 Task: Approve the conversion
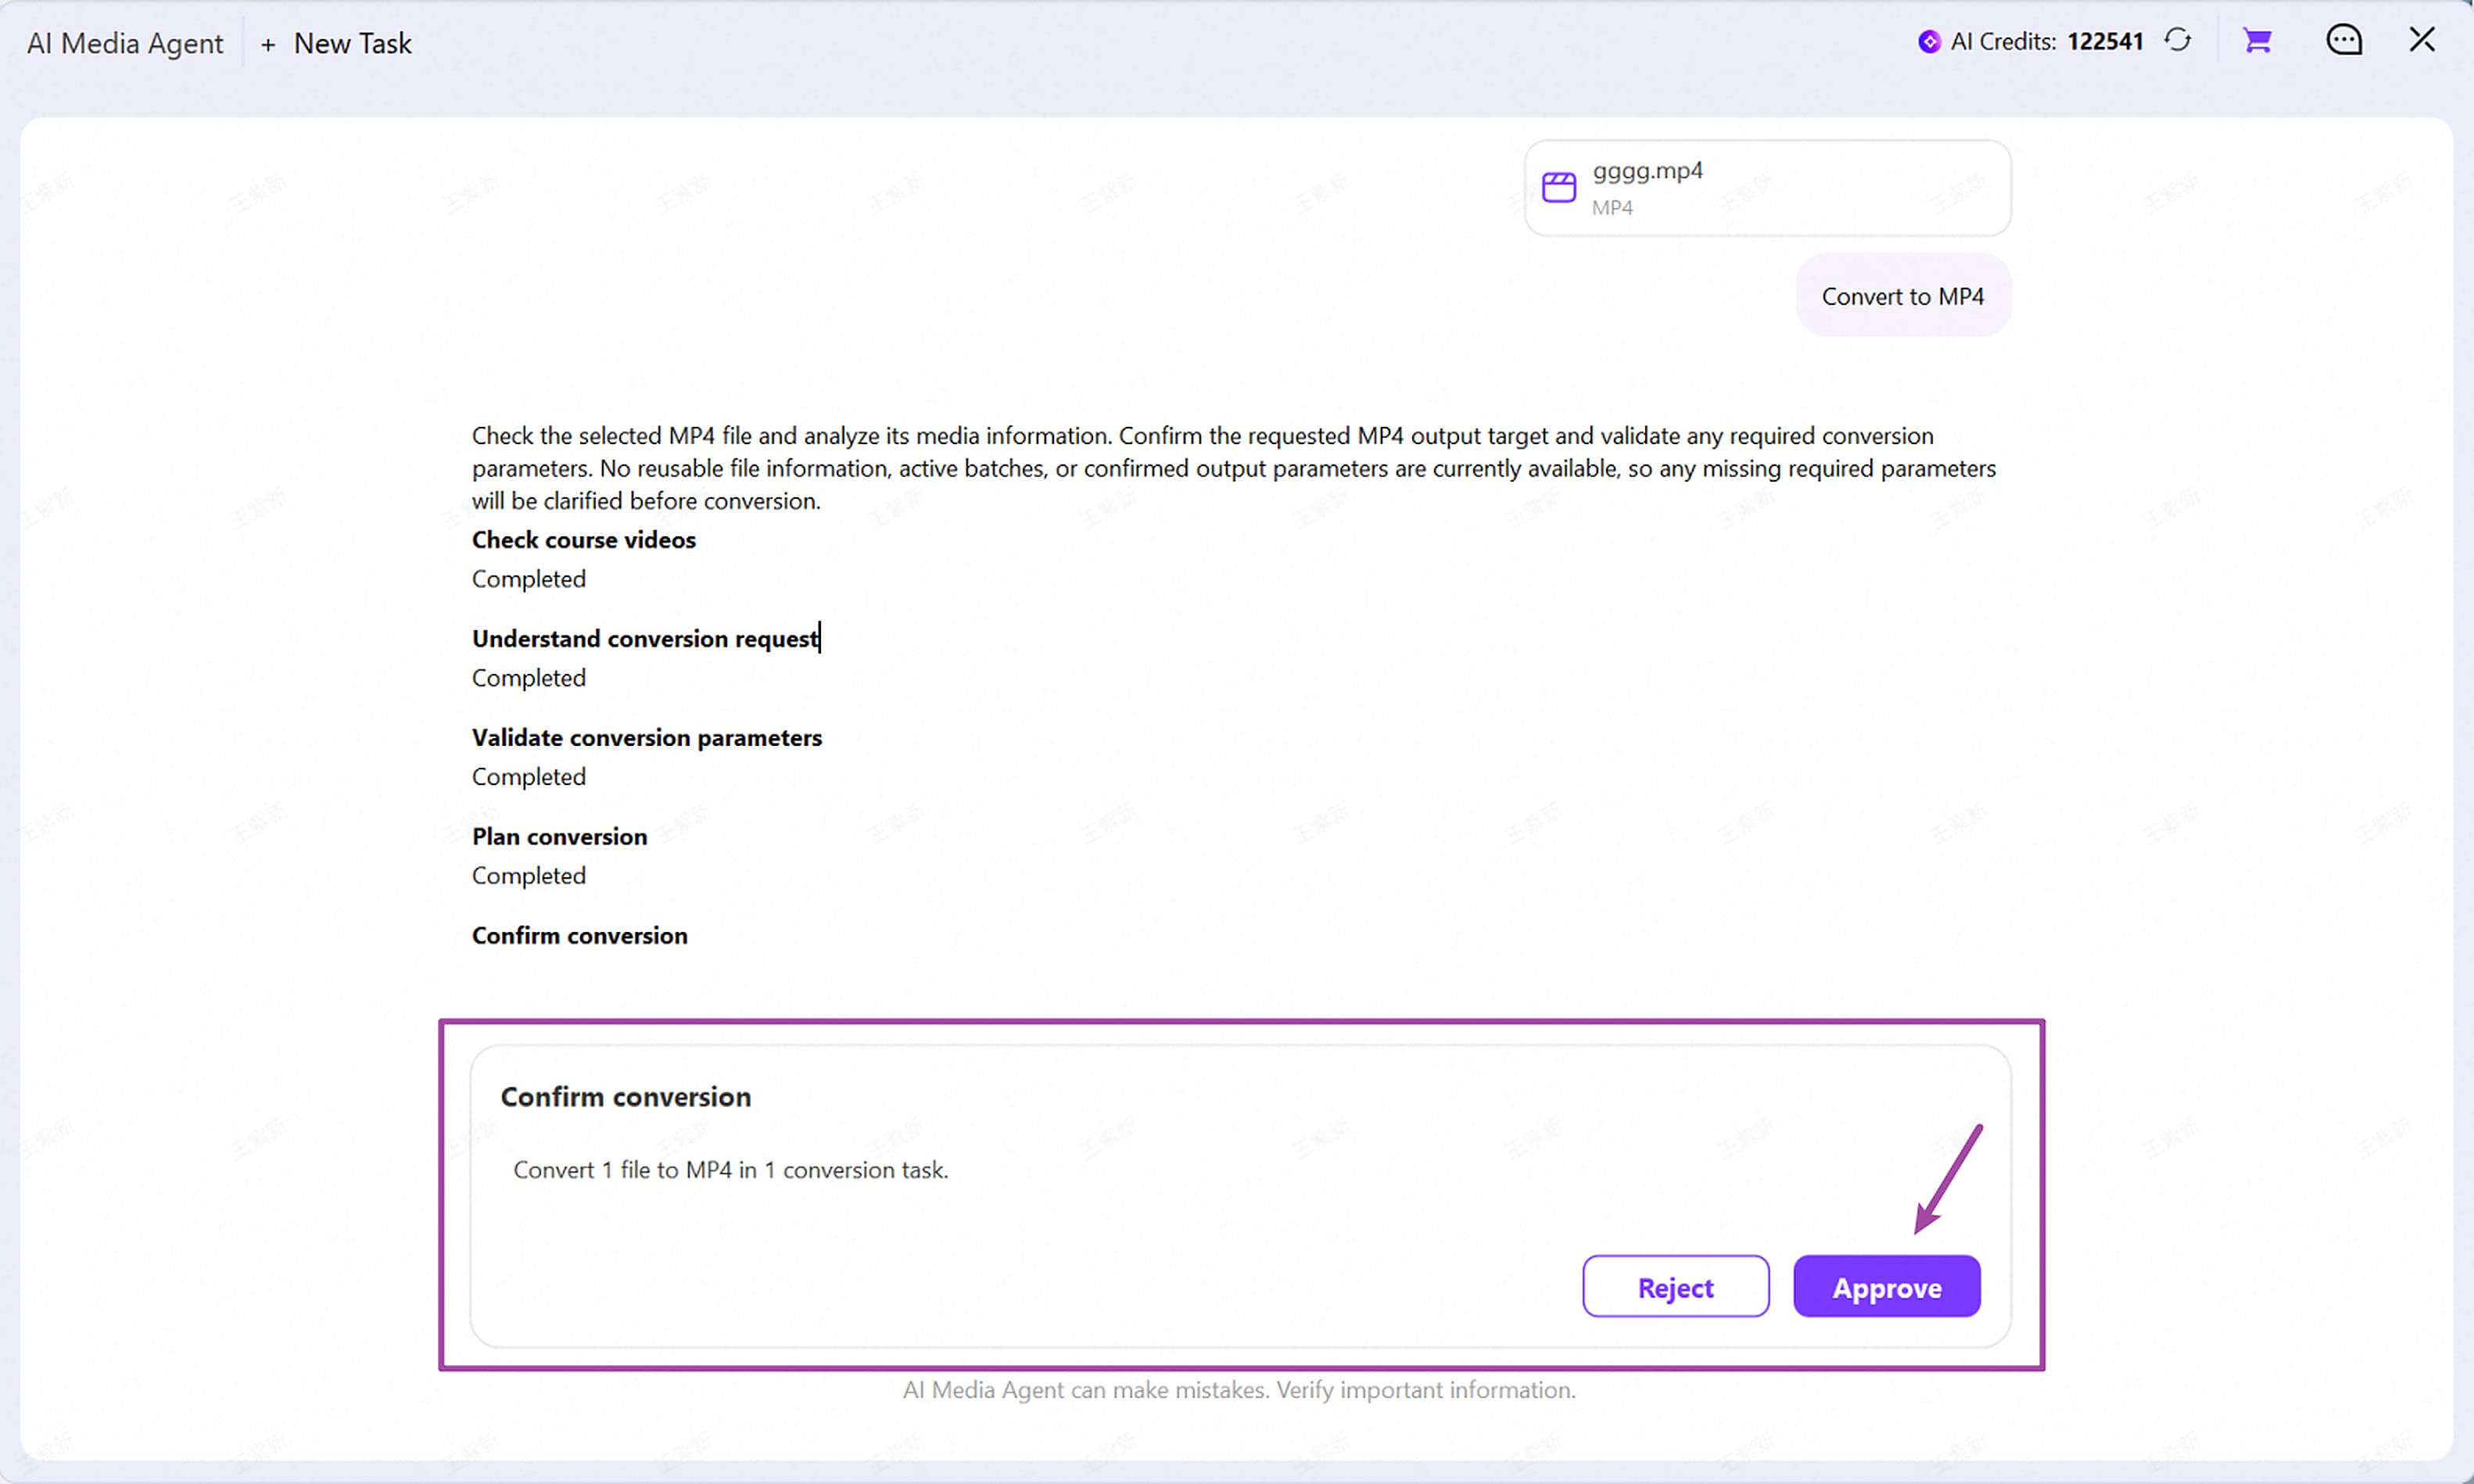point(1886,1287)
